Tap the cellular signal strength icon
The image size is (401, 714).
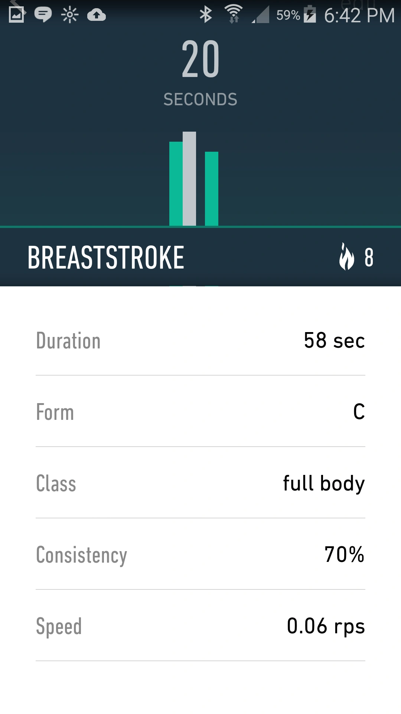[x=261, y=16]
